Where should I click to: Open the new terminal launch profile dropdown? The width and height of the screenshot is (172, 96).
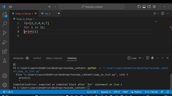pyautogui.click(x=143, y=58)
